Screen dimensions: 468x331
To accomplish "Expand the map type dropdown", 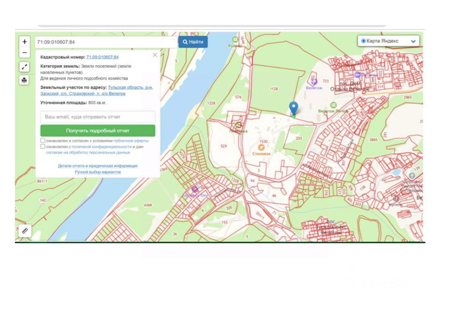I will (x=414, y=41).
